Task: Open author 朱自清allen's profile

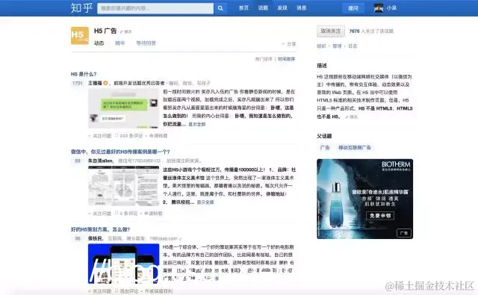Action: (101, 161)
